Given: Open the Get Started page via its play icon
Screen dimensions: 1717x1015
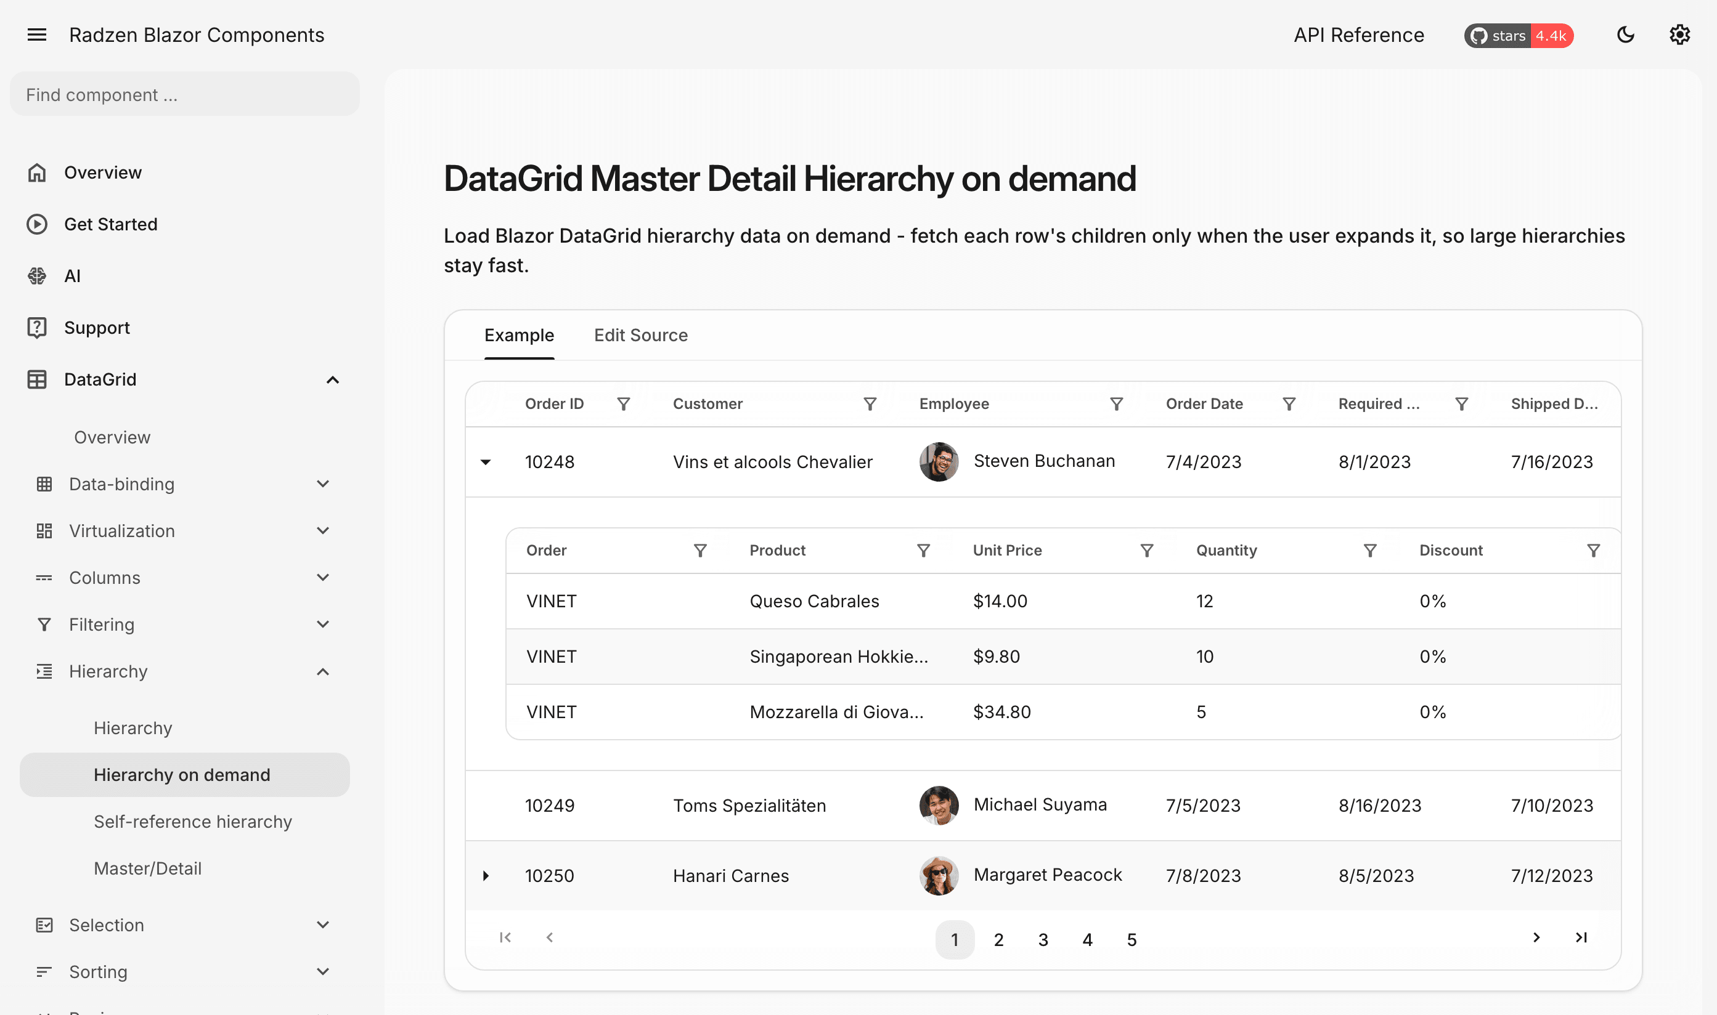Looking at the screenshot, I should [x=37, y=224].
